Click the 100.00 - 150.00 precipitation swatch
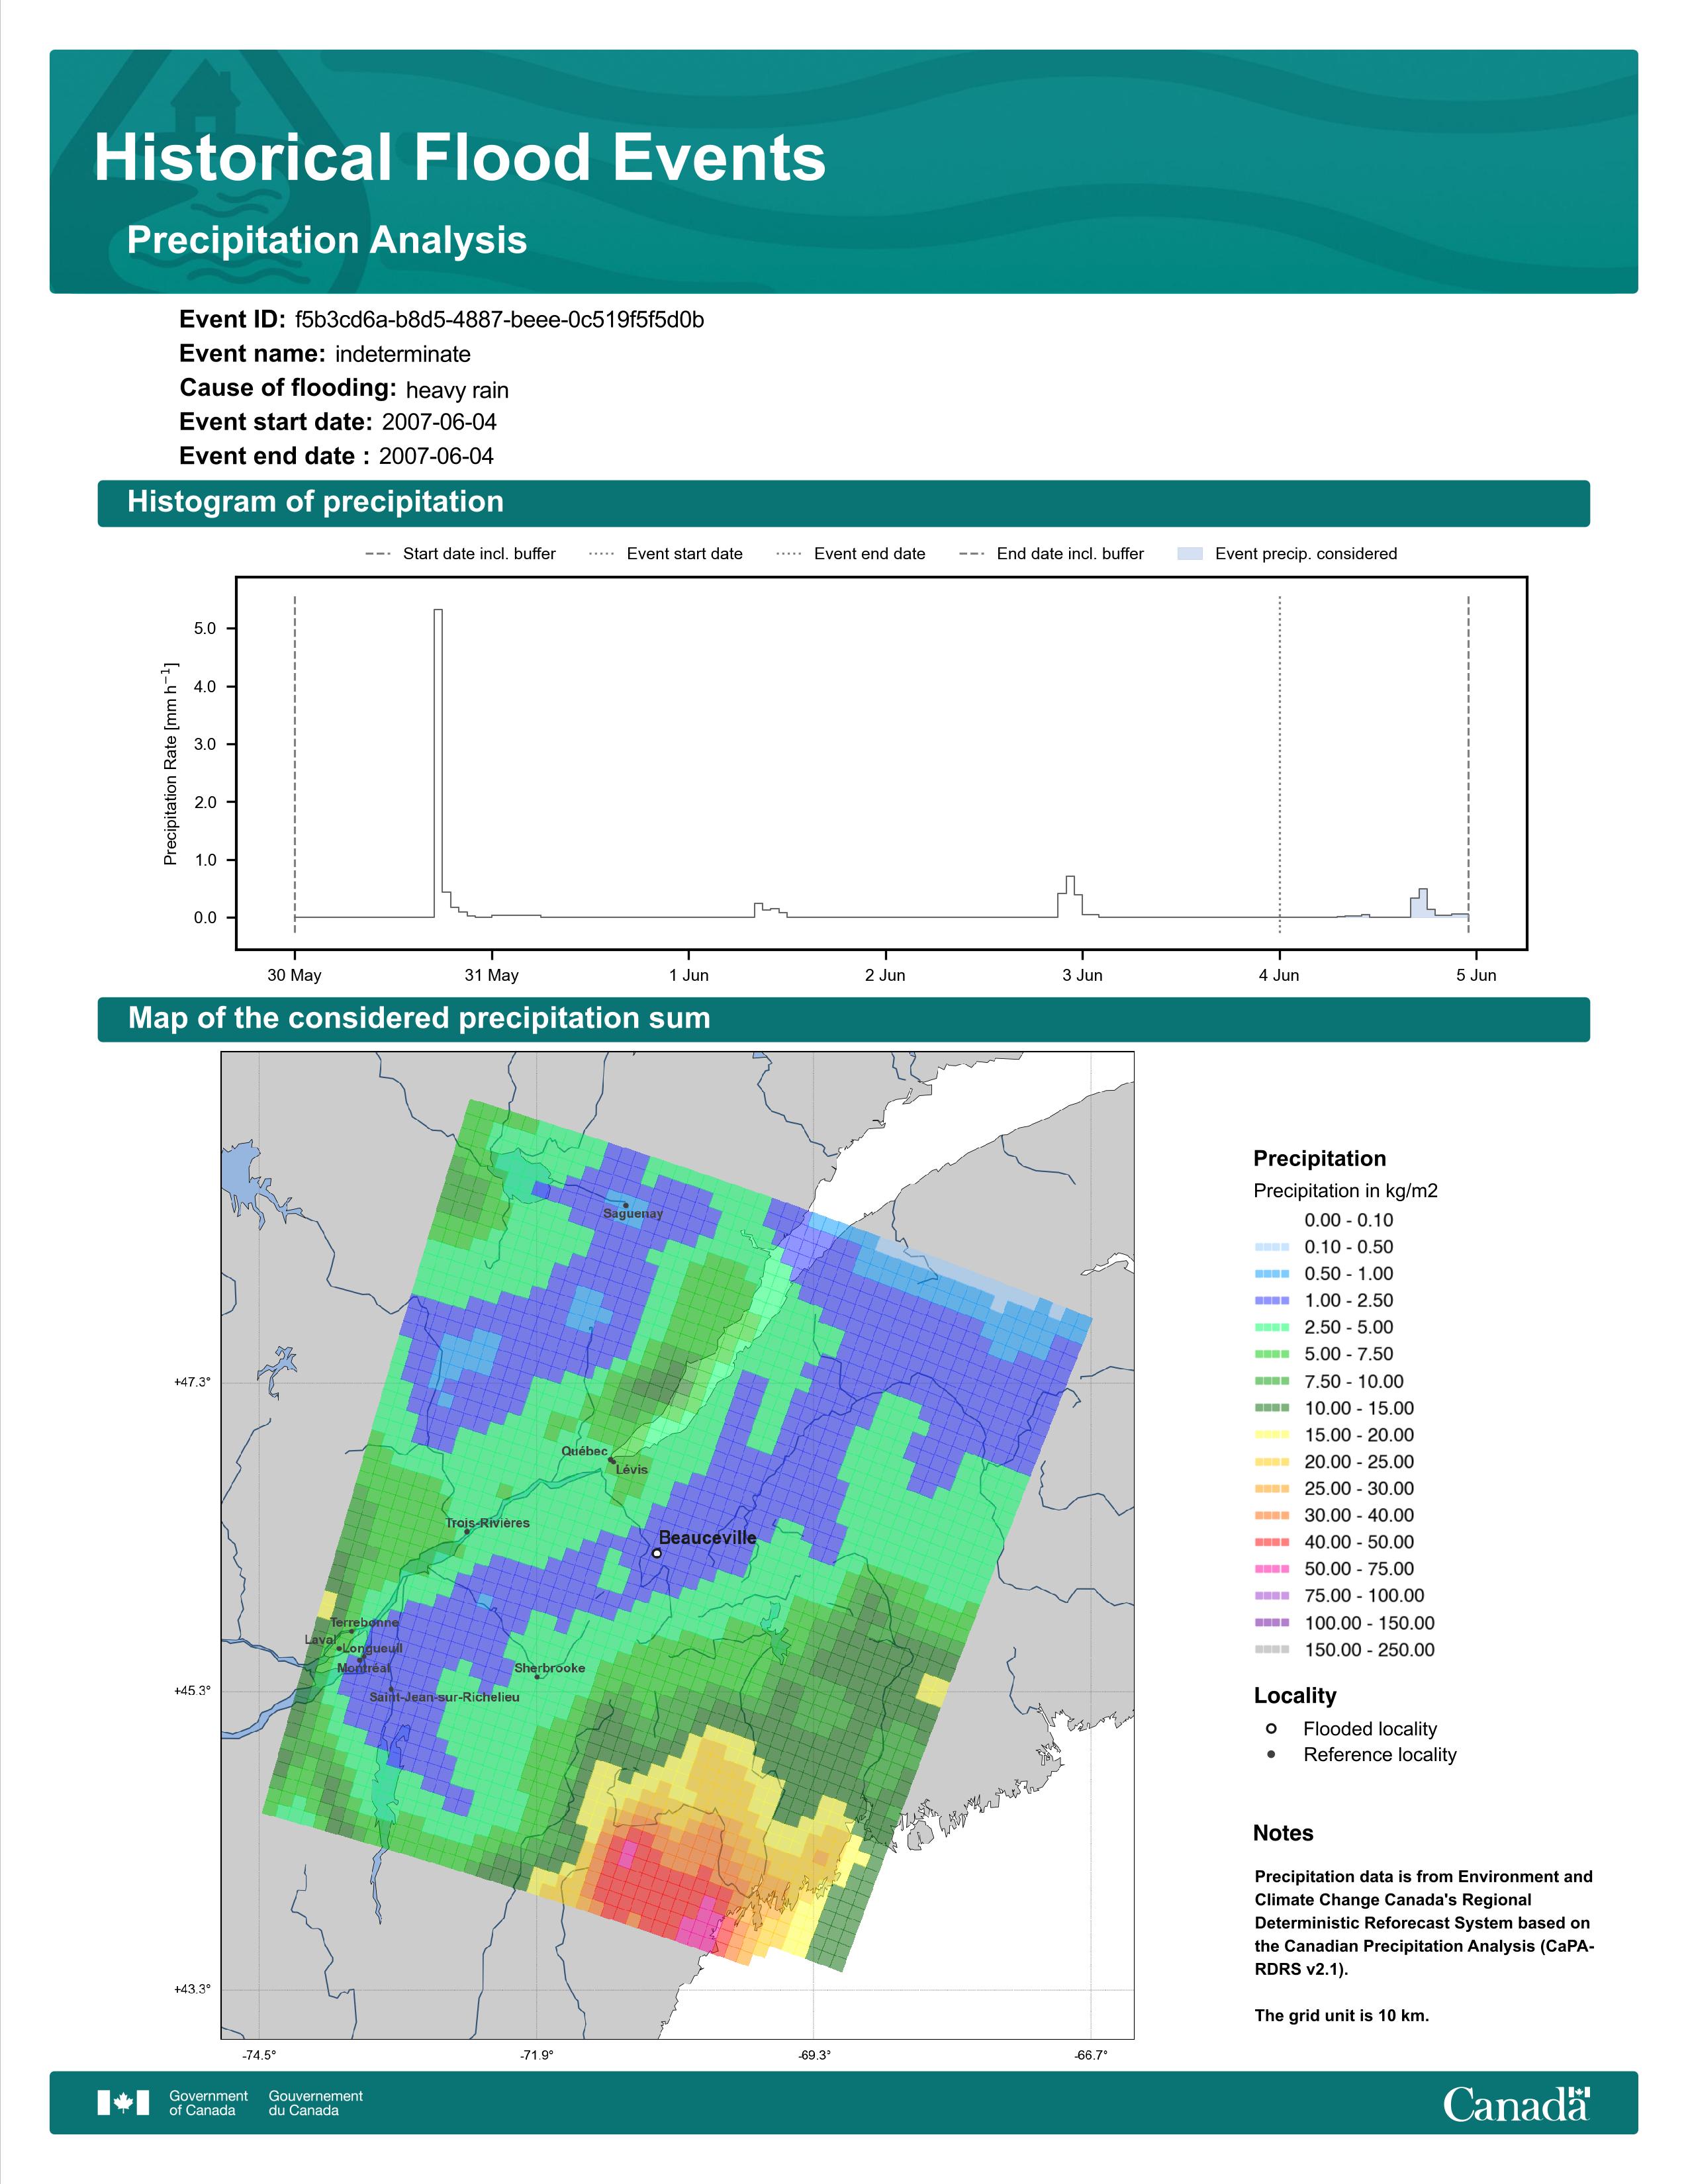Viewport: 1688px width, 2184px height. [1272, 1623]
